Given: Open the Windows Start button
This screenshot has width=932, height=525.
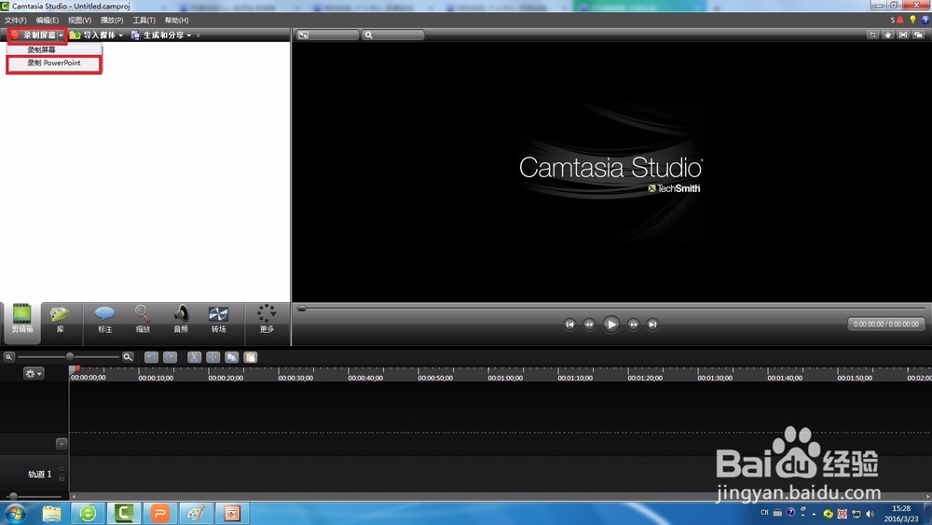Looking at the screenshot, I should click(x=16, y=513).
